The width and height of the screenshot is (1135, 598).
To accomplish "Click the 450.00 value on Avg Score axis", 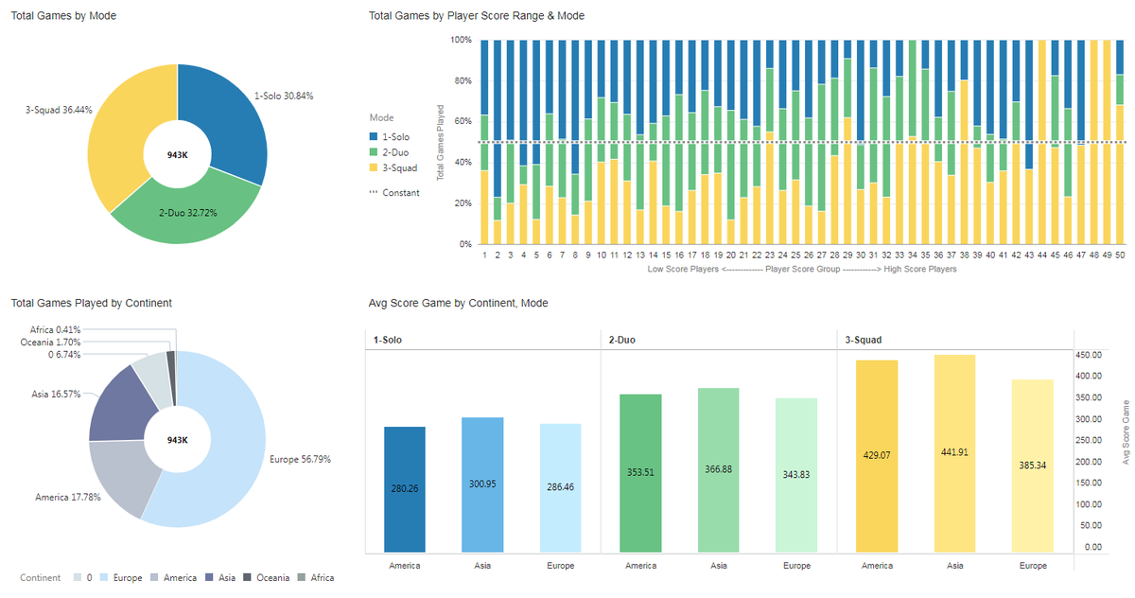I will click(x=1091, y=355).
